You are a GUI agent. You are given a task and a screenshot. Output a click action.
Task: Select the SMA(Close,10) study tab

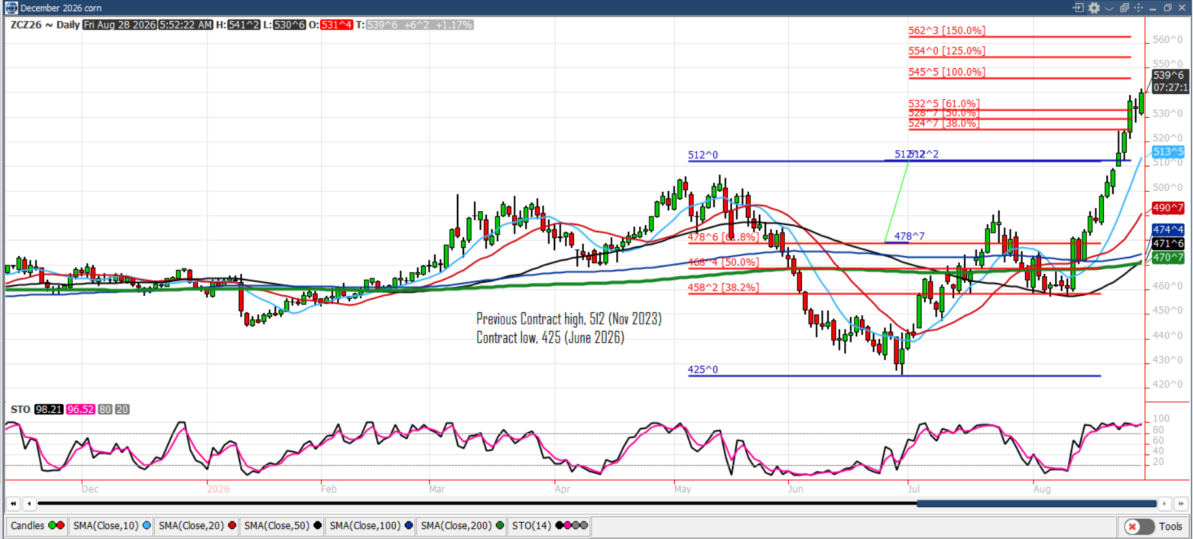pyautogui.click(x=111, y=525)
